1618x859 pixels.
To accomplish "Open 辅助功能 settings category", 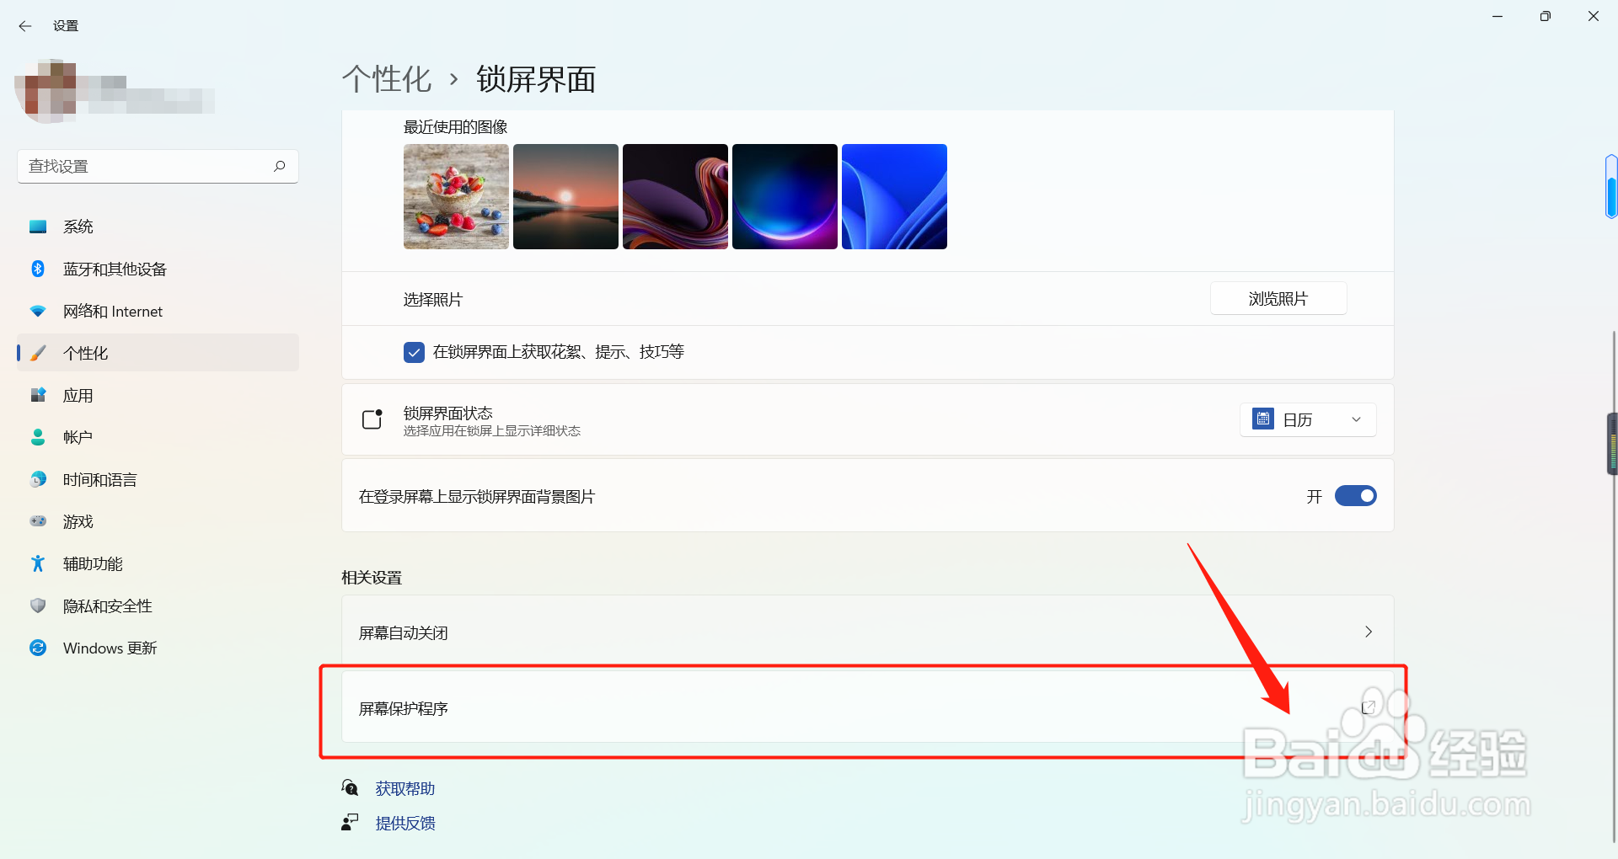I will 158,563.
